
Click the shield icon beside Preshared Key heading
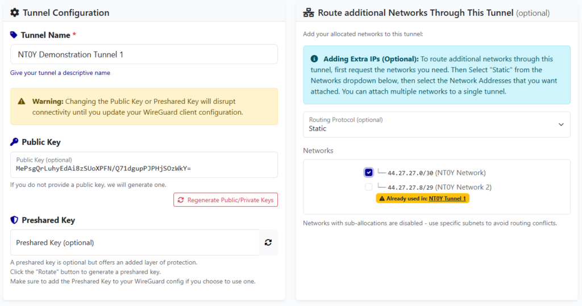pyautogui.click(x=14, y=220)
